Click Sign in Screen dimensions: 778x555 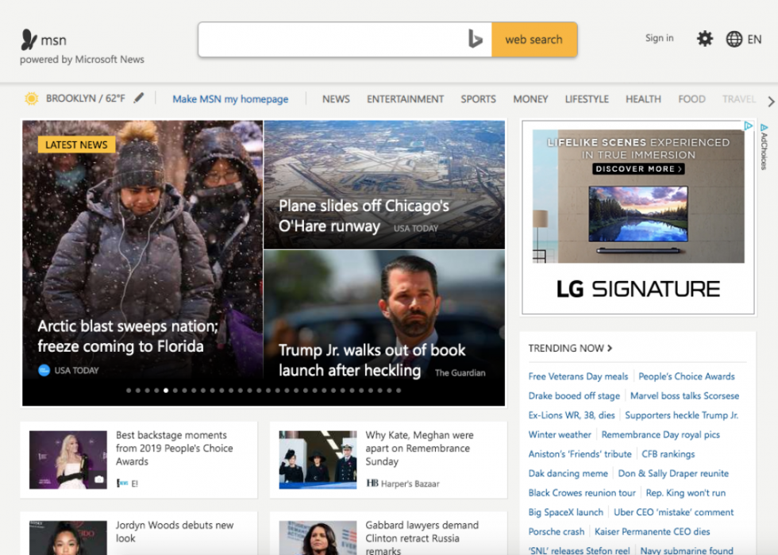tap(660, 38)
